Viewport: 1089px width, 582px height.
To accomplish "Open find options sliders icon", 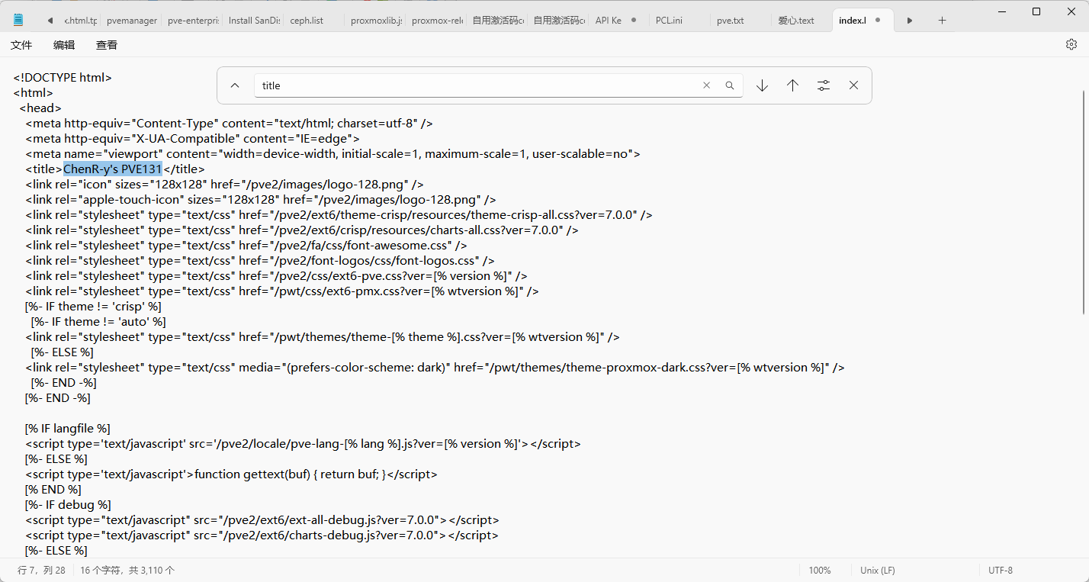I will (823, 85).
